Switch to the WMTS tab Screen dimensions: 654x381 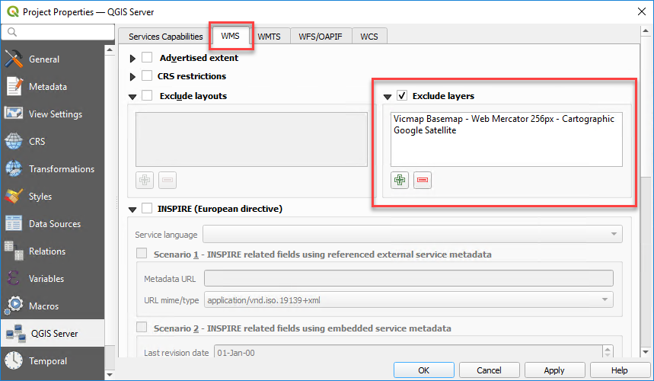coord(269,37)
